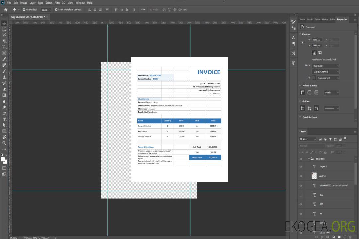
Task: Toggle grid display in Rulers & Grids
Action: [x=309, y=92]
